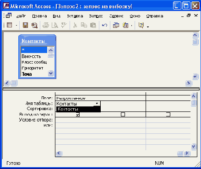Click the Database Window icon
201x169 pixels.
116,25
